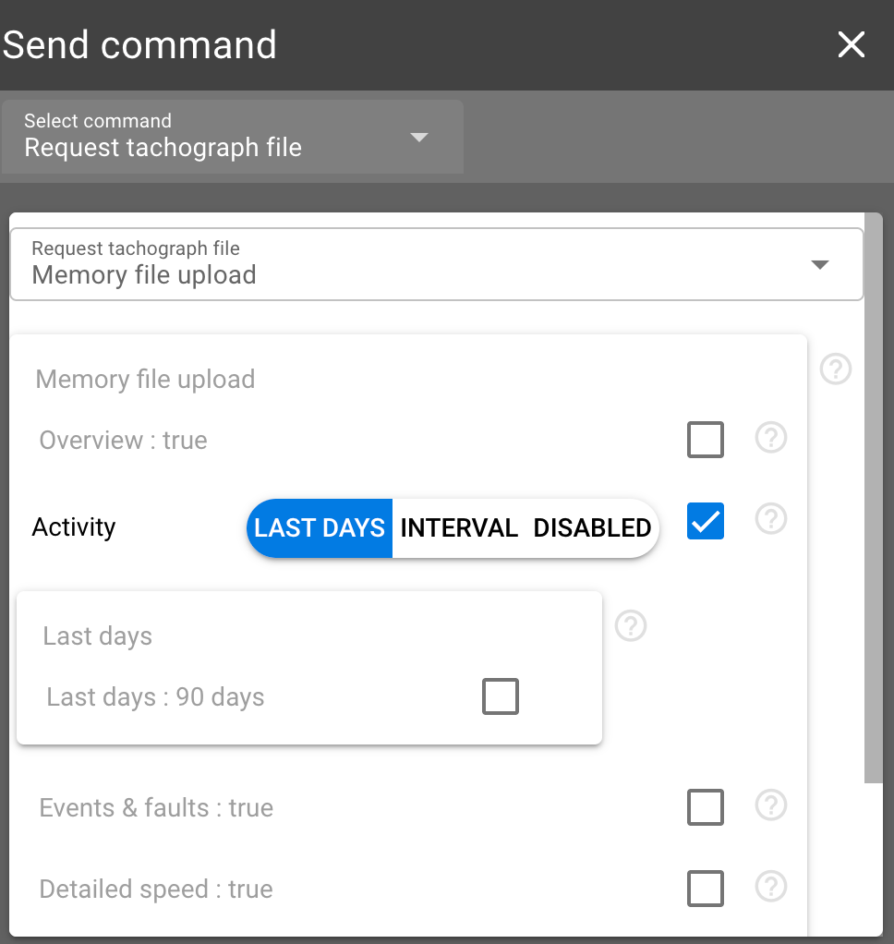This screenshot has width=894, height=944.
Task: Click help icon for Events & faults
Action: tap(770, 805)
